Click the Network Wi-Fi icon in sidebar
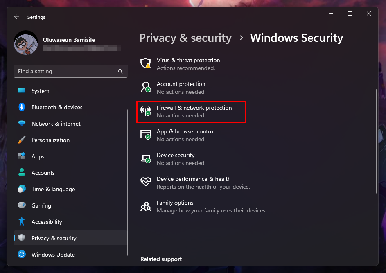Image resolution: width=386 pixels, height=273 pixels. 22,123
